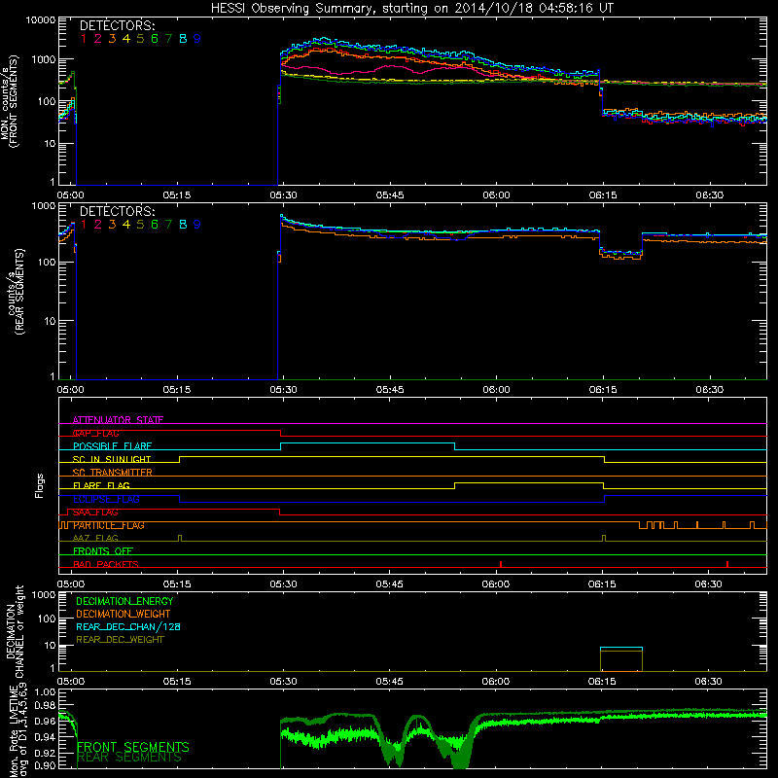Click detector 8 in rear segments legend
The image size is (778, 778).
183,225
